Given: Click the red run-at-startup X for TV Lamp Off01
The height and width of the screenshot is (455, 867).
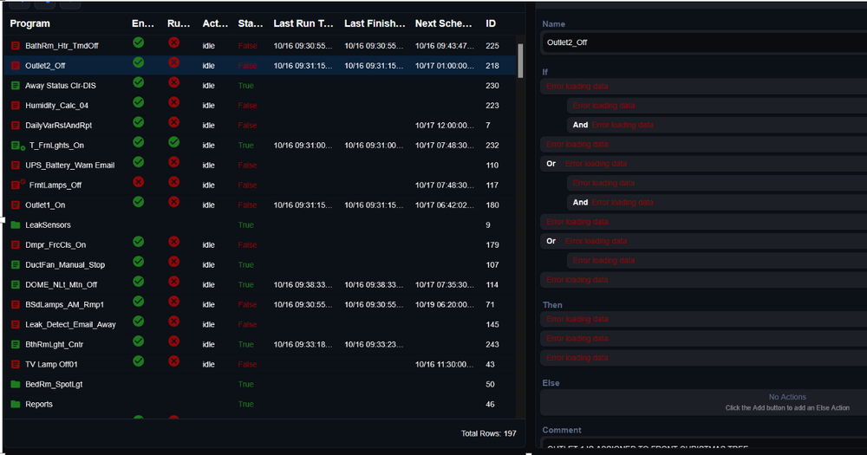Looking at the screenshot, I should pyautogui.click(x=173, y=361).
